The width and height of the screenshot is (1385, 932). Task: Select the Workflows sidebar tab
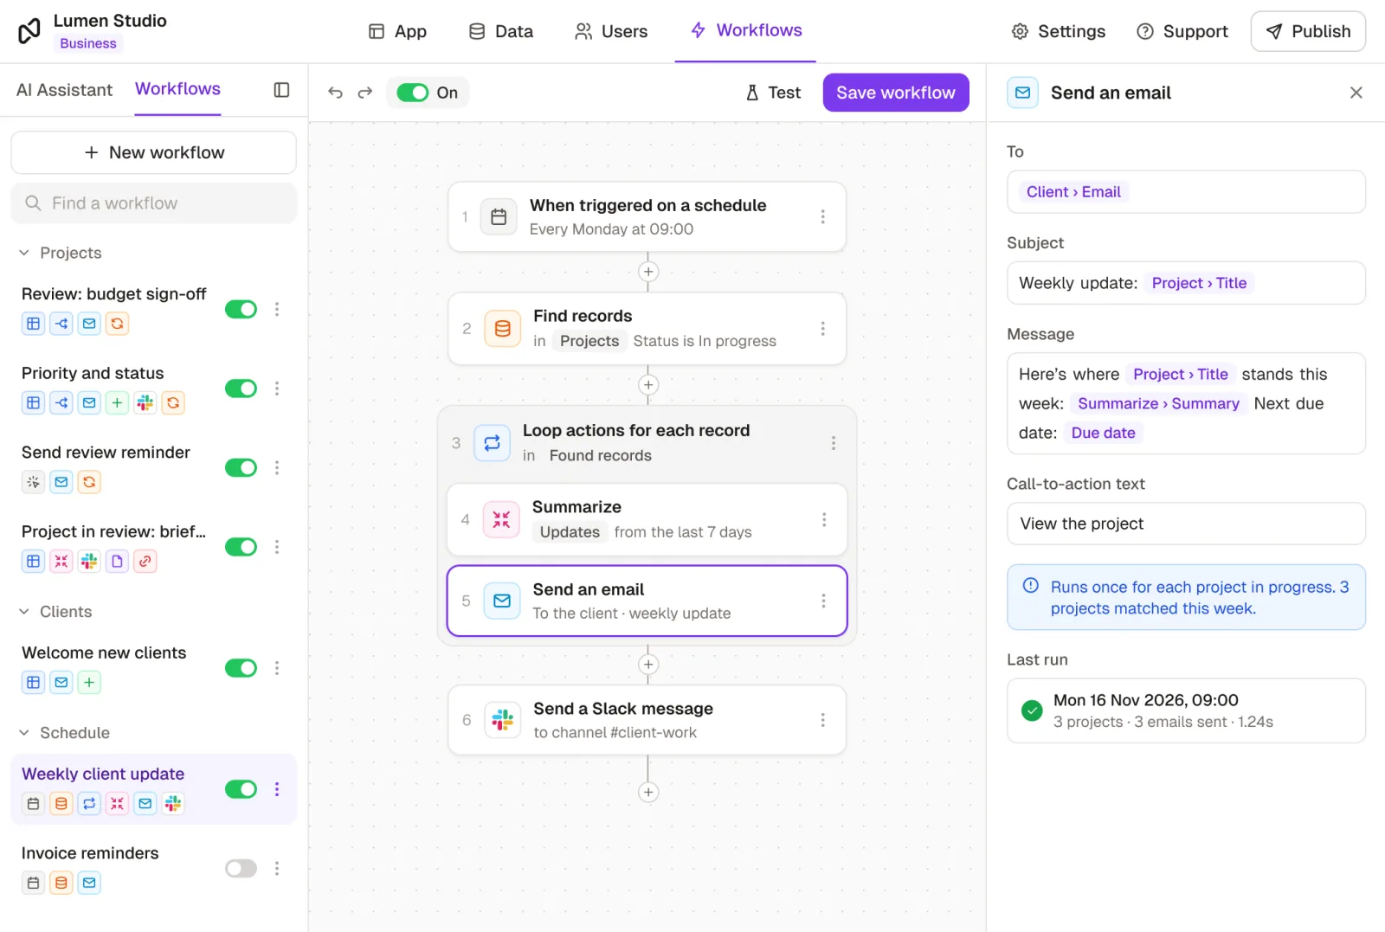click(177, 89)
